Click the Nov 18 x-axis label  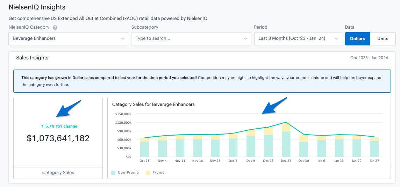pyautogui.click(x=198, y=161)
